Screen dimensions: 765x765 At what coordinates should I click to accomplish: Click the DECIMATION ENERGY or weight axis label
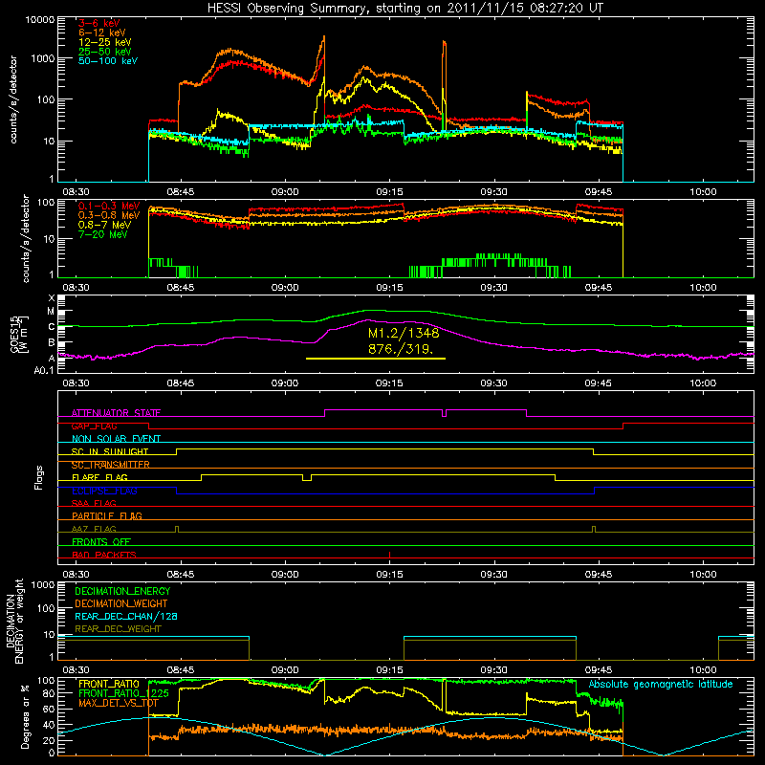pos(14,621)
